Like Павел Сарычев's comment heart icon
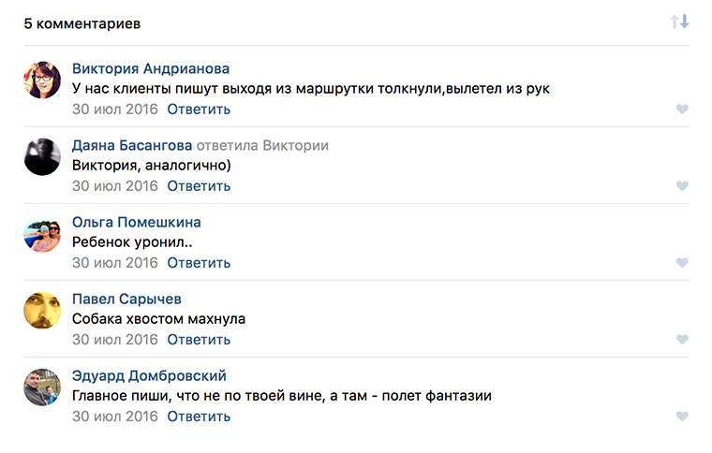 pyautogui.click(x=682, y=340)
